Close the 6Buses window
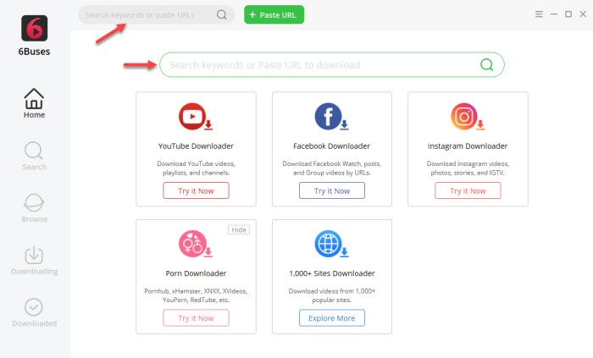The image size is (593, 358). point(583,14)
